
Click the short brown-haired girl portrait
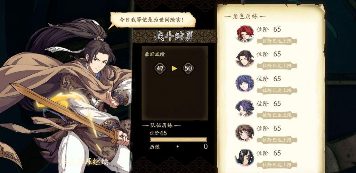(245, 133)
